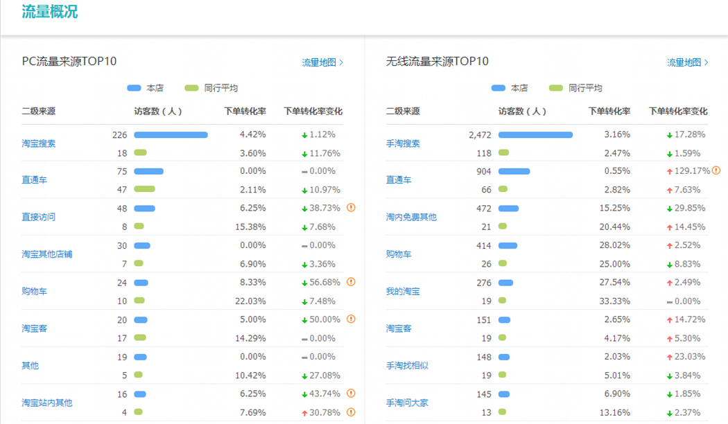Toggle 本店 legend in PC流量来源 panel
Screen dimensions: 728x424
144,88
